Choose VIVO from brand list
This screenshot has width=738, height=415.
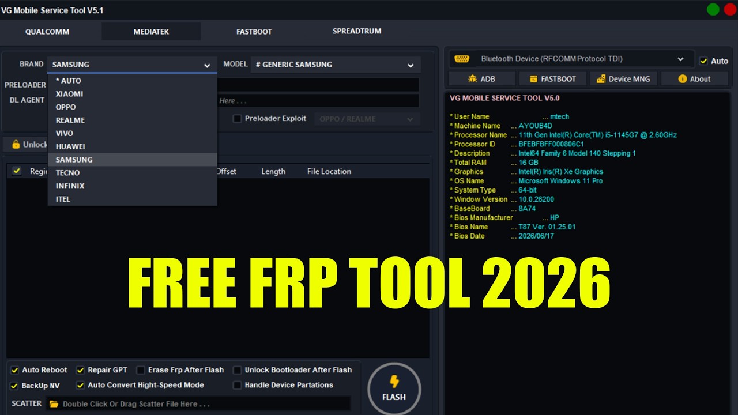(x=132, y=134)
